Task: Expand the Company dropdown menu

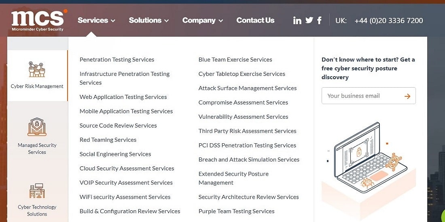Action: tap(202, 20)
